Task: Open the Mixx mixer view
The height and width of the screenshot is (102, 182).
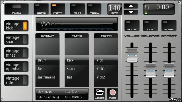Action: coord(77,9)
